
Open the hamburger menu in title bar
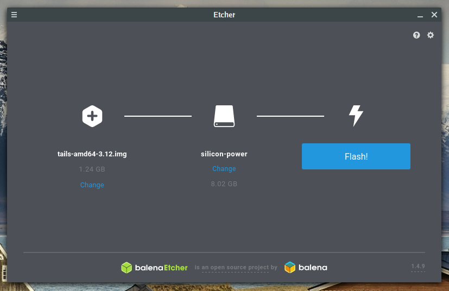(x=14, y=15)
